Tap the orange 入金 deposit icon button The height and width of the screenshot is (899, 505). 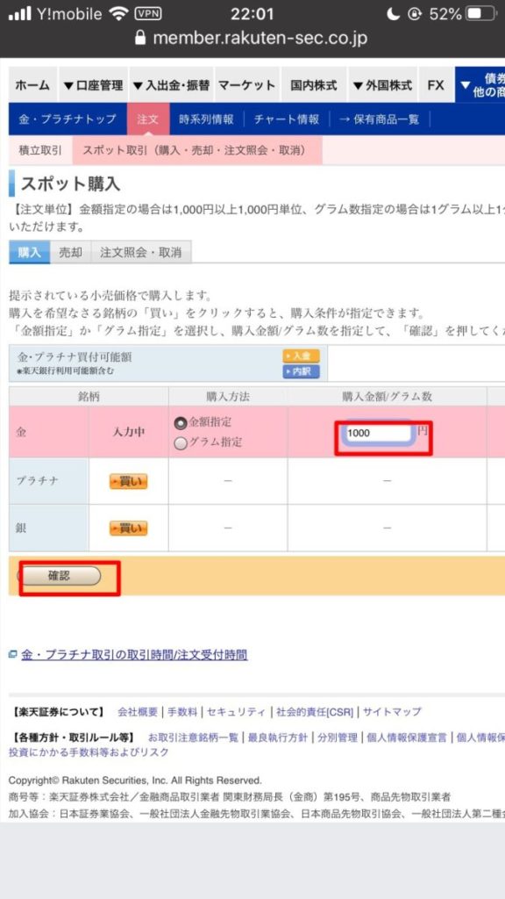click(301, 356)
